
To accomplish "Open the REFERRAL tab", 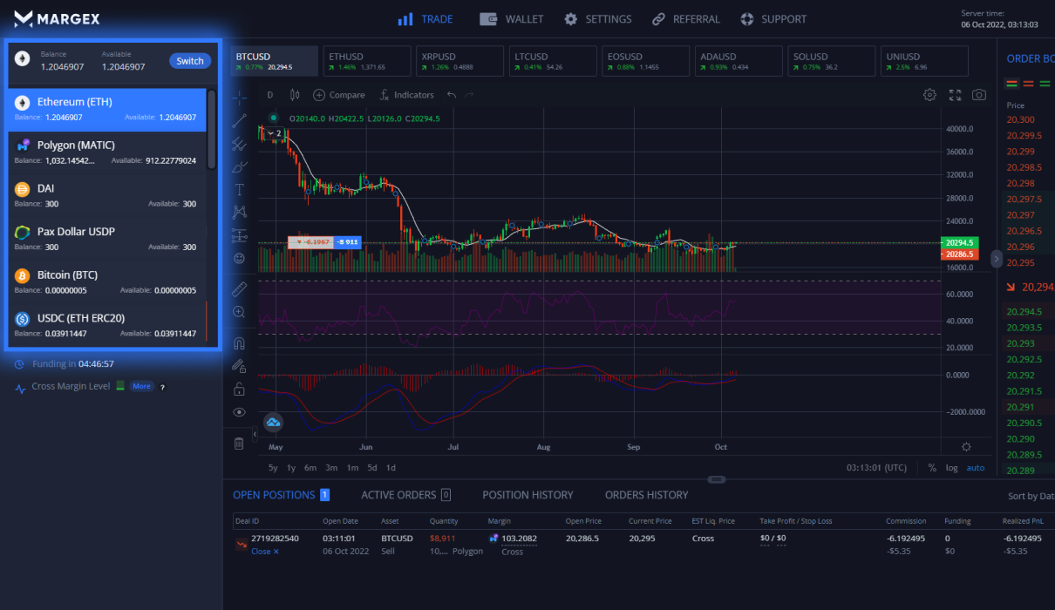I will coord(685,19).
